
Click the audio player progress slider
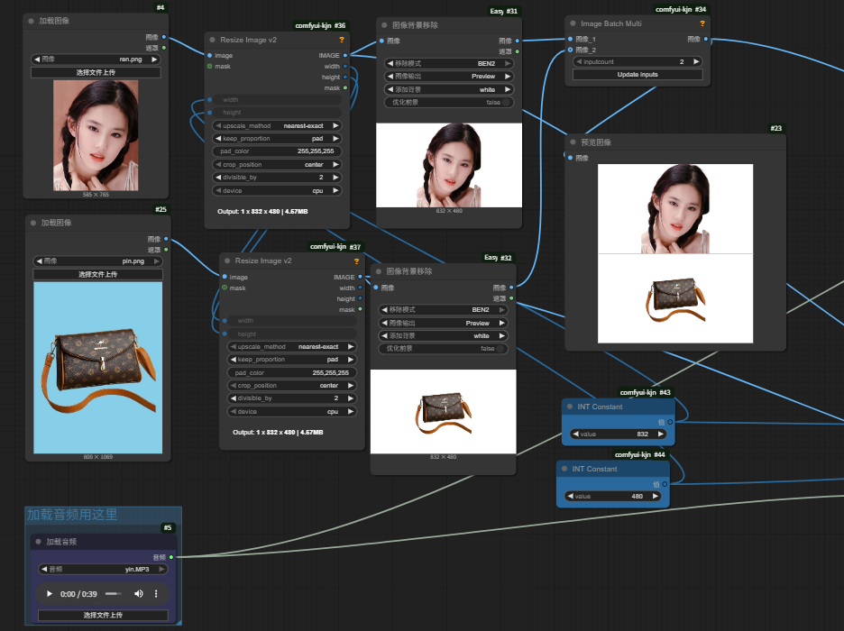tap(113, 594)
